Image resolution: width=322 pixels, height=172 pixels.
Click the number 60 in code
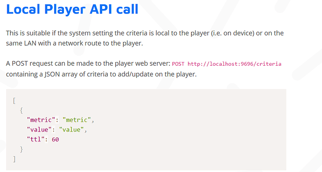coord(55,139)
